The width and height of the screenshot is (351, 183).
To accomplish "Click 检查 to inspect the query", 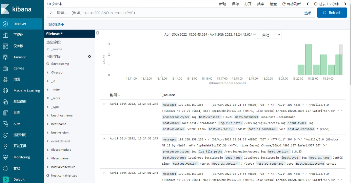I will (273, 4).
